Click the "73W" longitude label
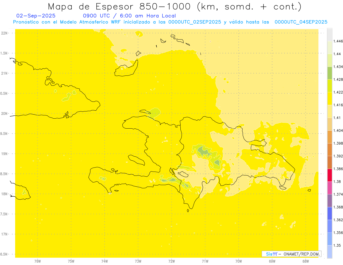 coord(138,261)
